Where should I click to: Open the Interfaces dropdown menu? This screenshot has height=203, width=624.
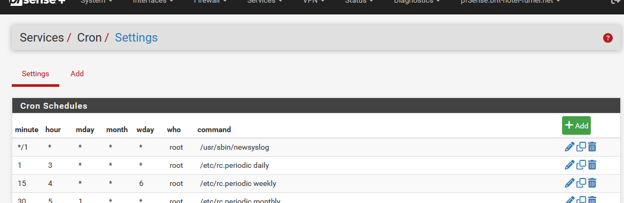point(153,2)
